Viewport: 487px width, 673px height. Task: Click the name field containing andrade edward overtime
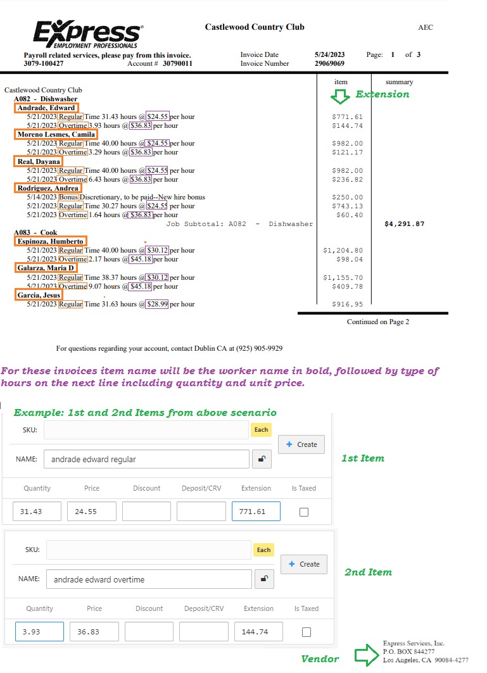[149, 579]
